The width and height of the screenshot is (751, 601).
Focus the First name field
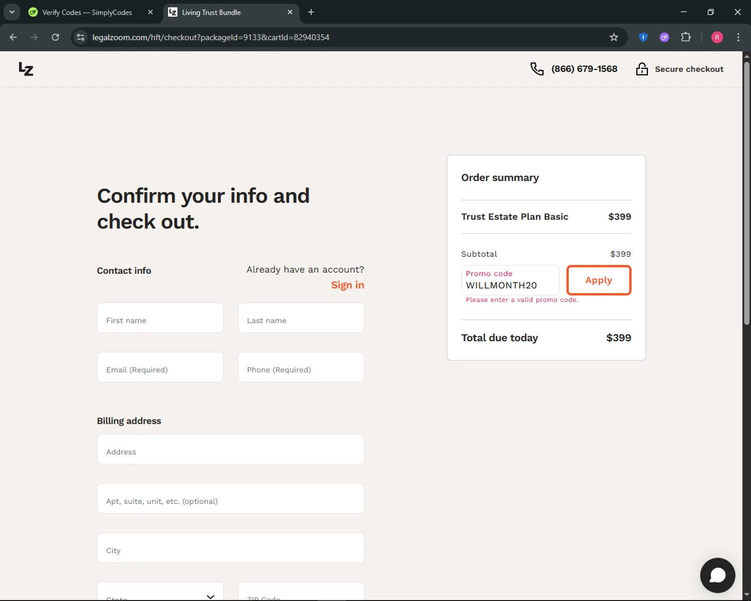pos(160,318)
